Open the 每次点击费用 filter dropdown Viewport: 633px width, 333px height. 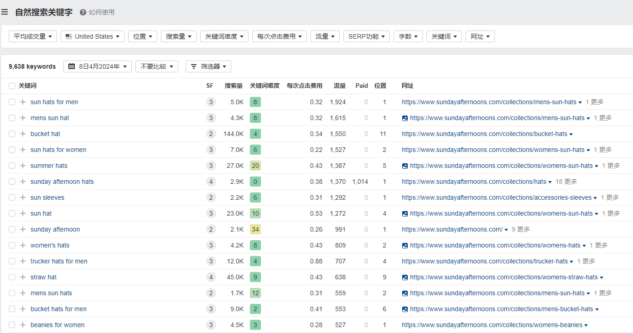click(280, 36)
